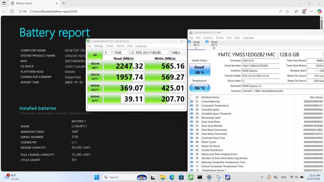This screenshot has width=324, height=182.
Task: Run the SEQ1M Q1T1 test
Action: pos(95,77)
